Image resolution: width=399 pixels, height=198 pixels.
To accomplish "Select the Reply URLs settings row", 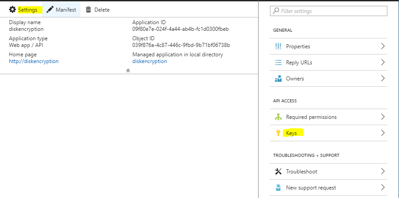I will 328,63.
